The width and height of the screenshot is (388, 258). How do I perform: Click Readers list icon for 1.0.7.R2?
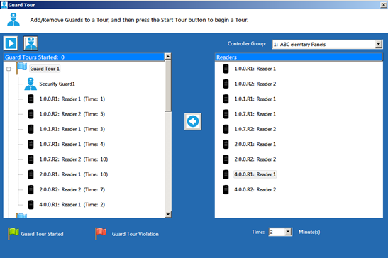226,129
